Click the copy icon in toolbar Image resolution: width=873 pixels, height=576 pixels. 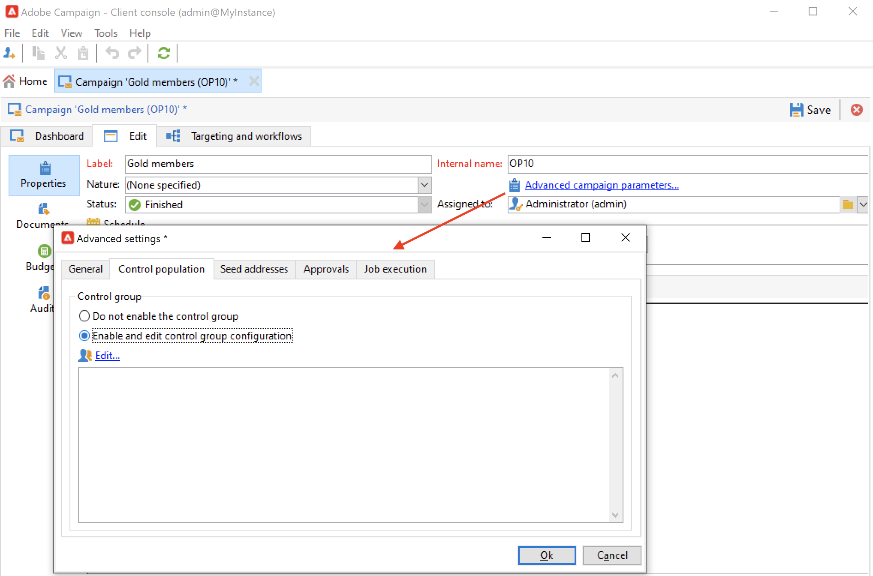pos(39,53)
